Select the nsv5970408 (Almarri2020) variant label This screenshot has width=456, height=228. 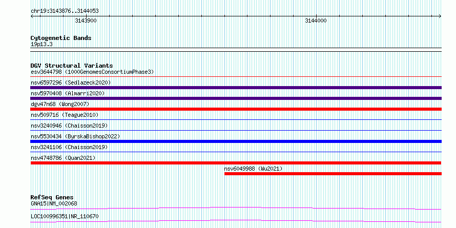[x=68, y=93]
